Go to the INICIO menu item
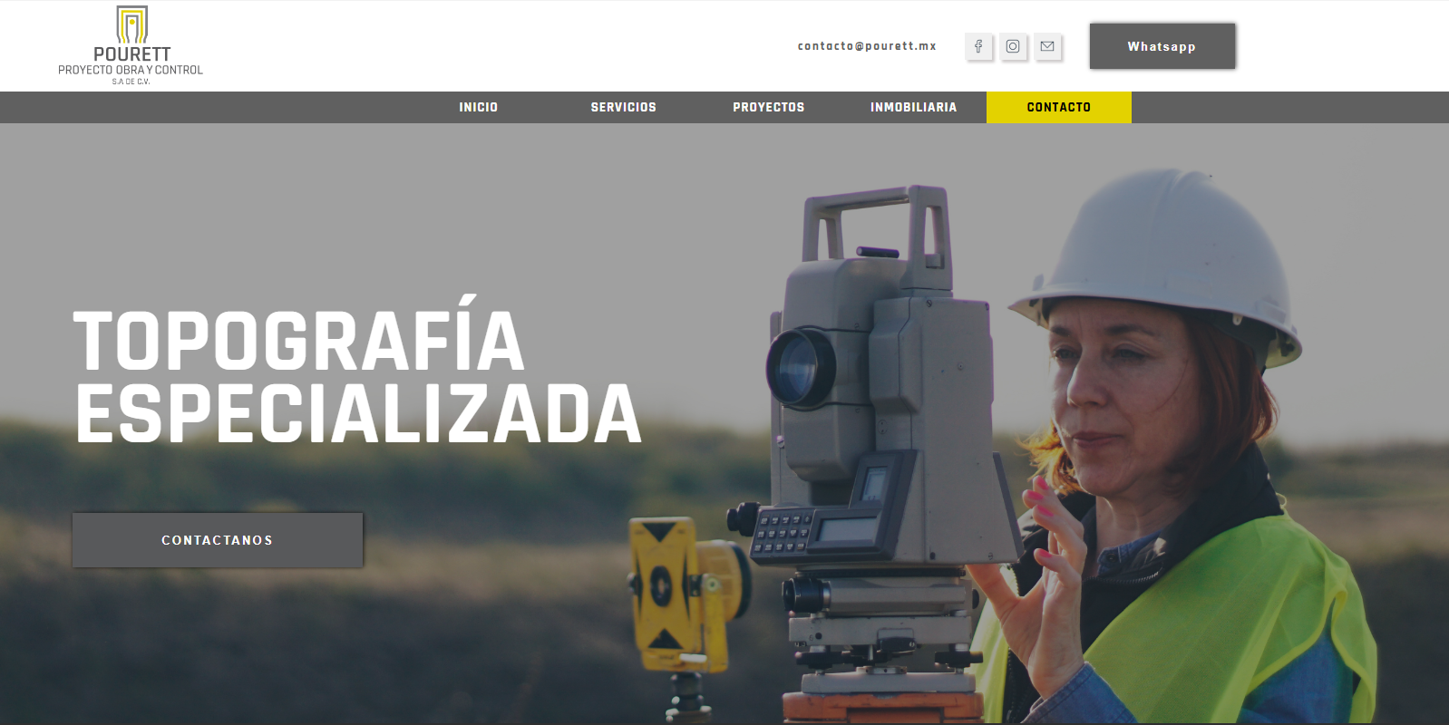Viewport: 1449px width, 725px height. pos(478,107)
